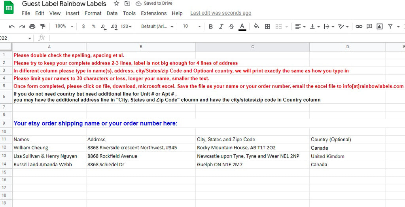Select row 12 header
The image size is (405, 207).
pyautogui.click(x=6, y=148)
